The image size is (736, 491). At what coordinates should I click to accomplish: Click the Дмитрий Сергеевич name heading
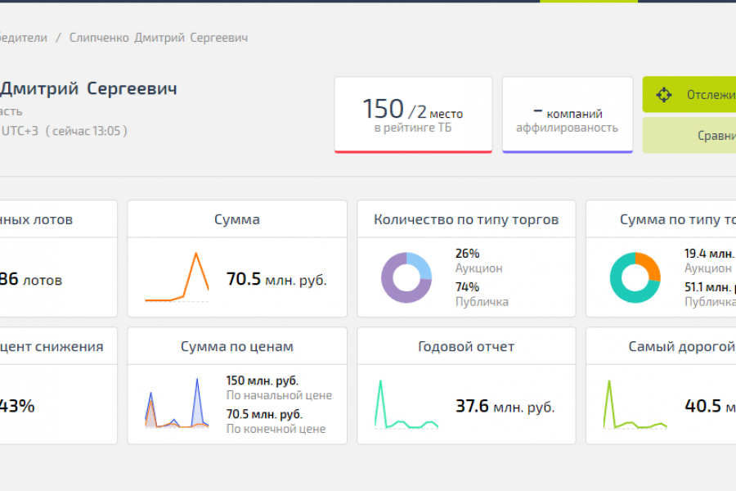coord(88,88)
